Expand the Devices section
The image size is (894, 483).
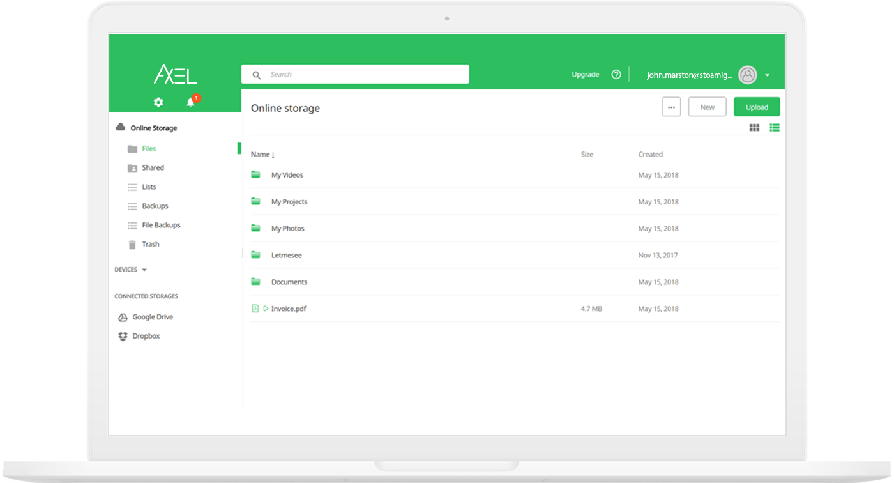point(131,270)
